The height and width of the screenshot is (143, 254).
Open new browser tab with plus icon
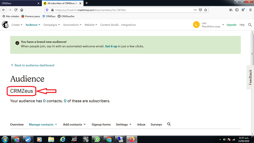click(86, 3)
